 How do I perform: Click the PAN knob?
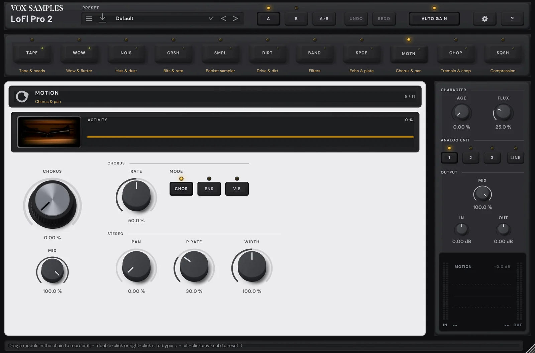[136, 266]
